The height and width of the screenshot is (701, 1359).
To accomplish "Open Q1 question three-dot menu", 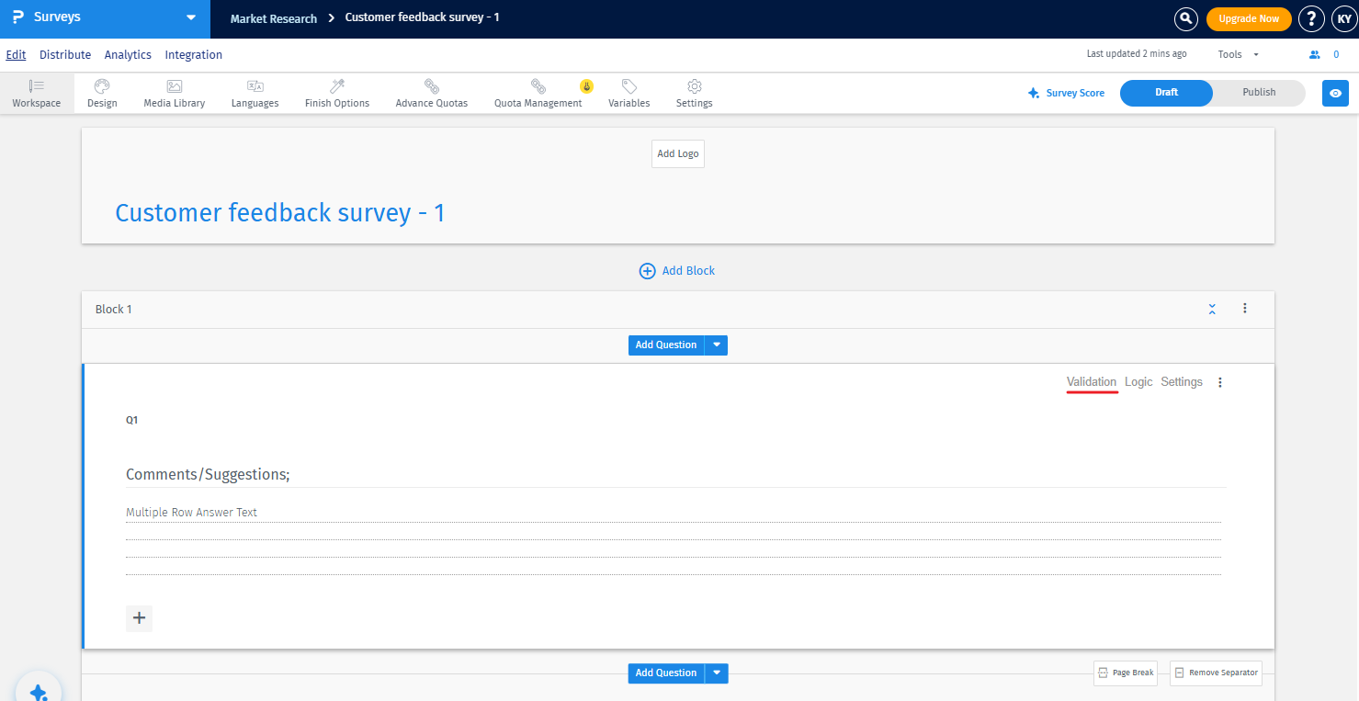I will pyautogui.click(x=1220, y=382).
